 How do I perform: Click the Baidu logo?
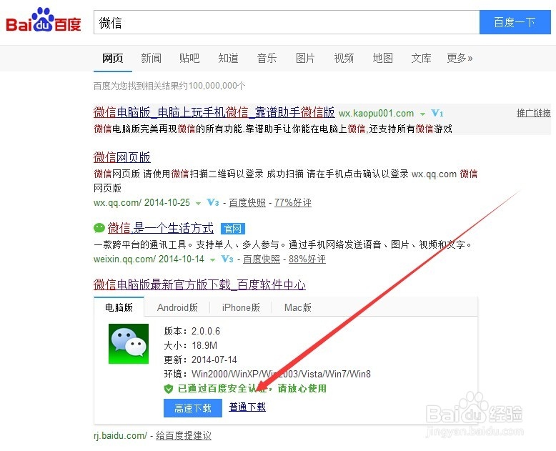(44, 20)
